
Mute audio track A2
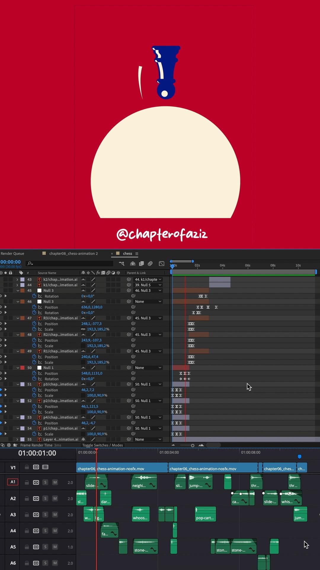(55, 498)
